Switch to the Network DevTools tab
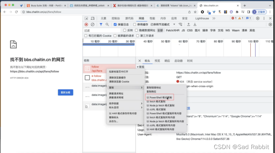275x153 pixels. pos(141,18)
